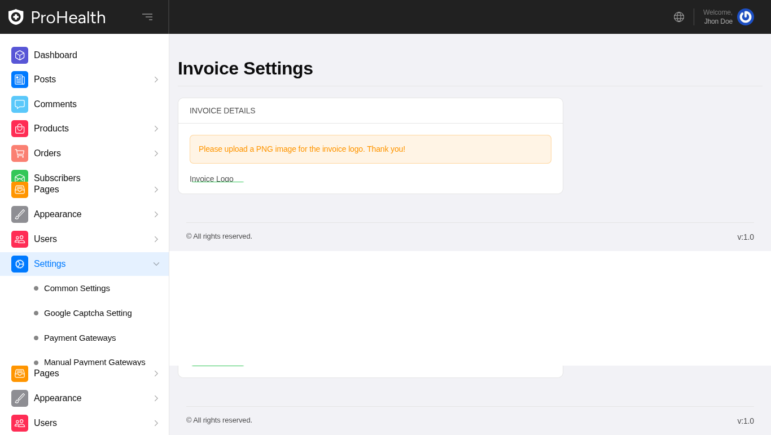Collapse the Settings menu chevron
The height and width of the screenshot is (435, 771).
click(156, 264)
